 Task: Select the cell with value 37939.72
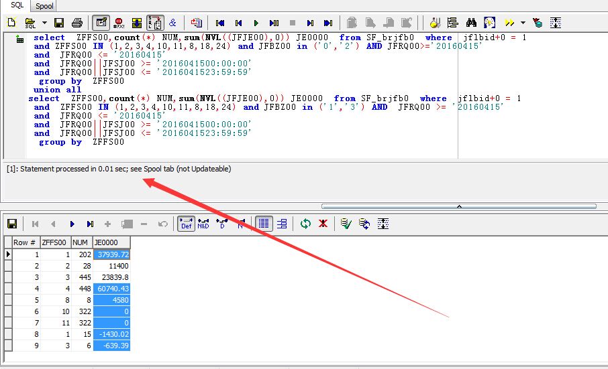(x=111, y=254)
